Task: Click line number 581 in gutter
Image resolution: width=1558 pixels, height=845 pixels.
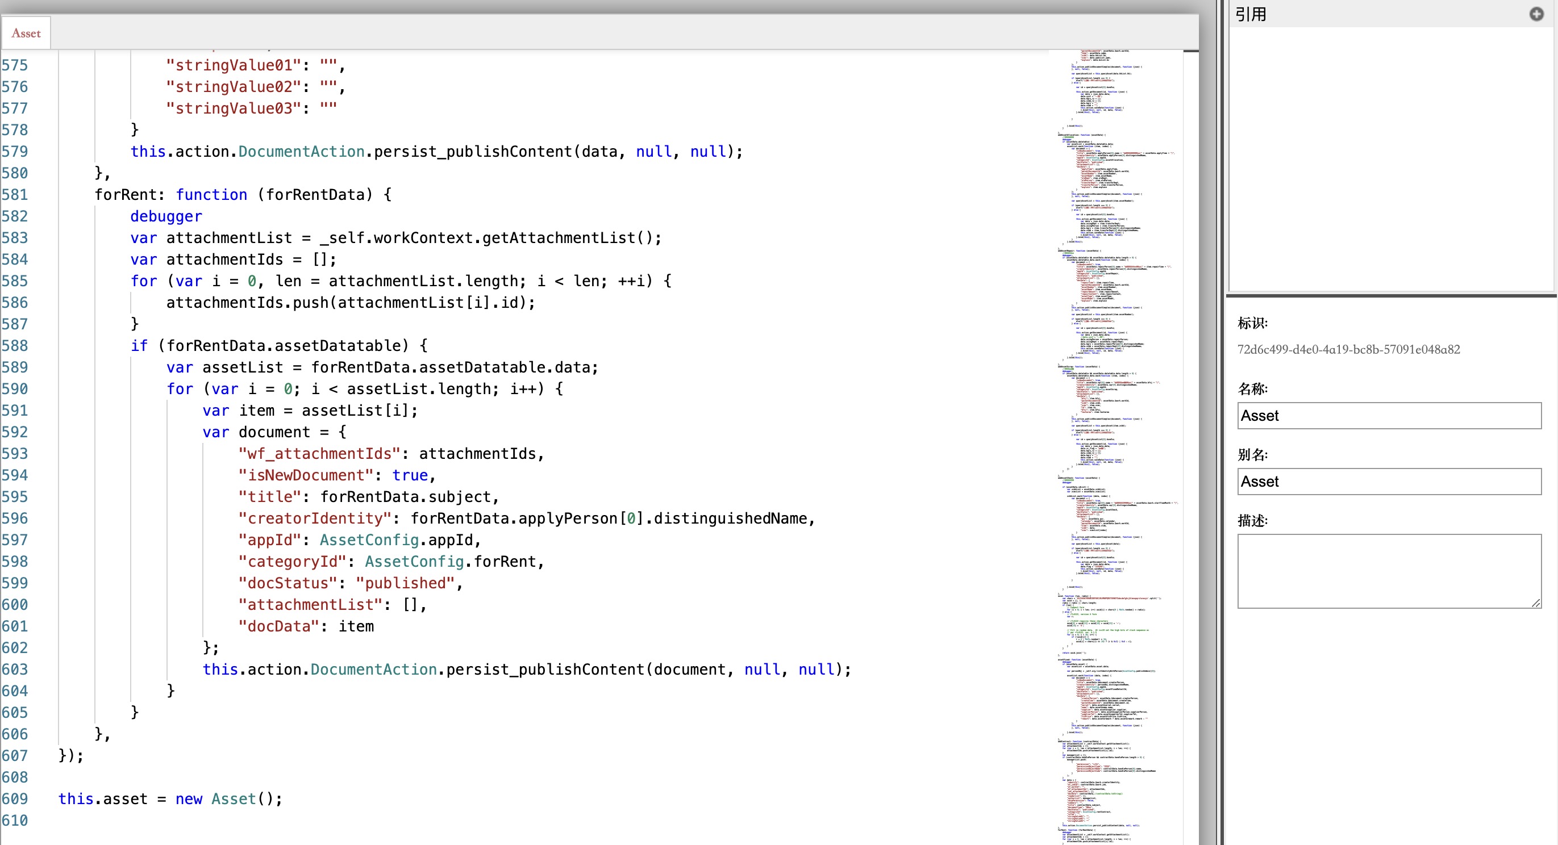Action: [15, 195]
